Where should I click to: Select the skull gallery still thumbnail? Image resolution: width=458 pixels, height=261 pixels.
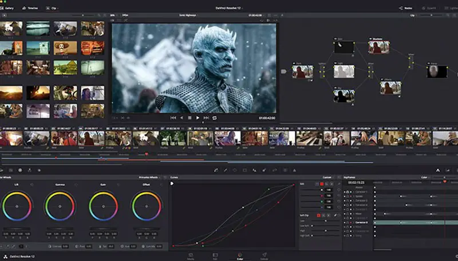coord(65,48)
